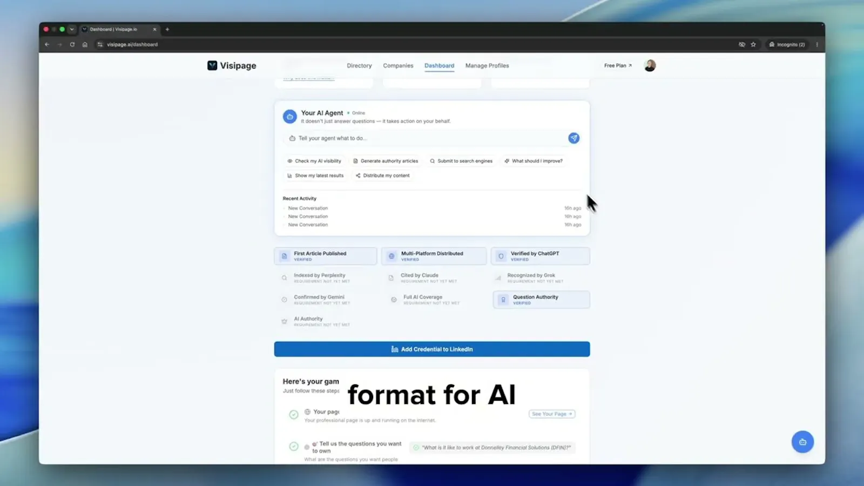Image resolution: width=864 pixels, height=486 pixels.
Task: Open the first New Conversation entry
Action: coord(432,208)
